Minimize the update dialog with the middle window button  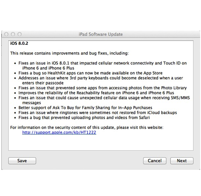(x=13, y=34)
